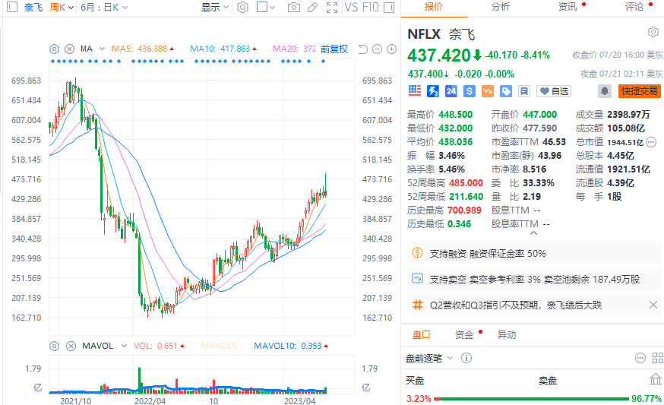Click the blue price tag icon

(x=506, y=91)
